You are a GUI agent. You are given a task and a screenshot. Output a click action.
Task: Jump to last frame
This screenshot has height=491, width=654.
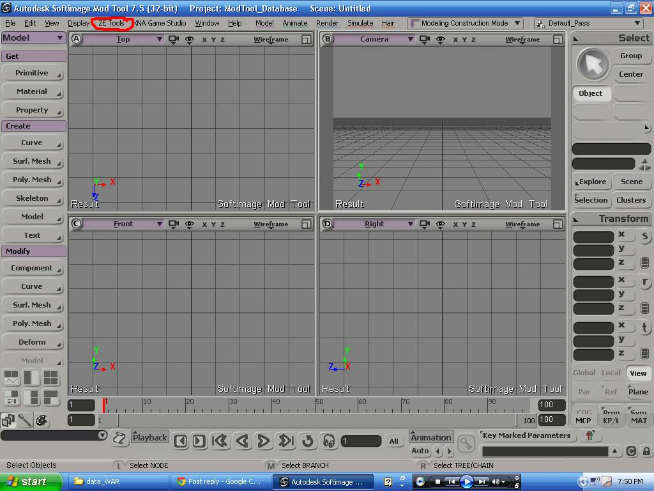pos(286,441)
